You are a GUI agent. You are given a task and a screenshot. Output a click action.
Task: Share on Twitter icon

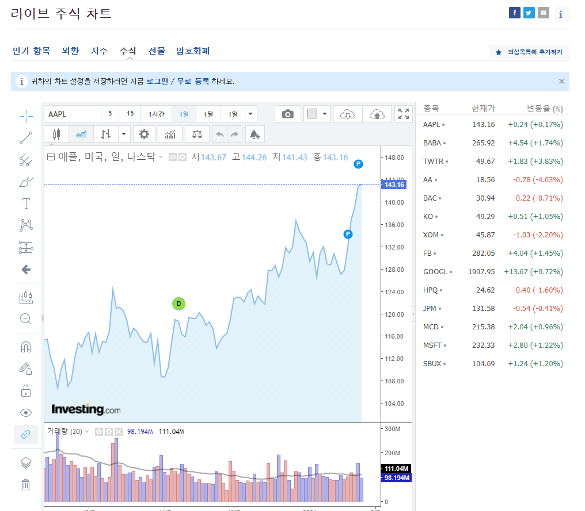pyautogui.click(x=529, y=13)
